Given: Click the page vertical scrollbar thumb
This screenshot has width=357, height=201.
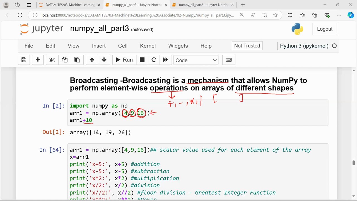Looking at the screenshot, I should point(354,163).
